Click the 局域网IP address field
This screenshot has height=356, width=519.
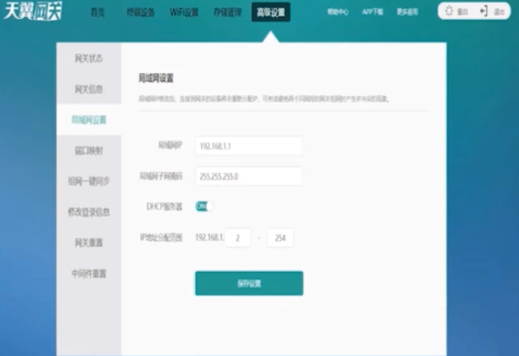[x=249, y=146]
